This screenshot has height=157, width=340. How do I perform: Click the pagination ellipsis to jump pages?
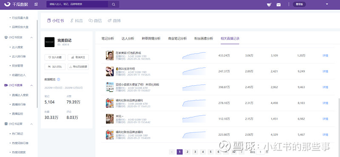click(x=226, y=152)
